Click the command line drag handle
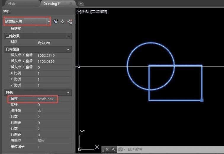The image size is (224, 154). point(103,150)
